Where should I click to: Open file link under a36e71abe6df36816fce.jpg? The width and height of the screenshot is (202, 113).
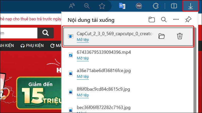tap(83, 77)
